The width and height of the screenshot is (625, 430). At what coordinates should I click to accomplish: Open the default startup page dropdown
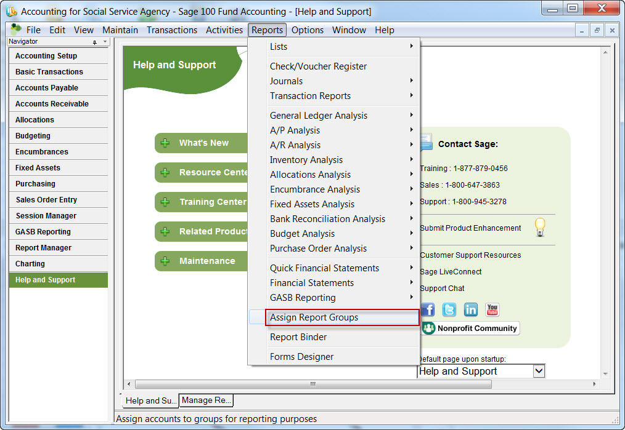click(x=539, y=371)
